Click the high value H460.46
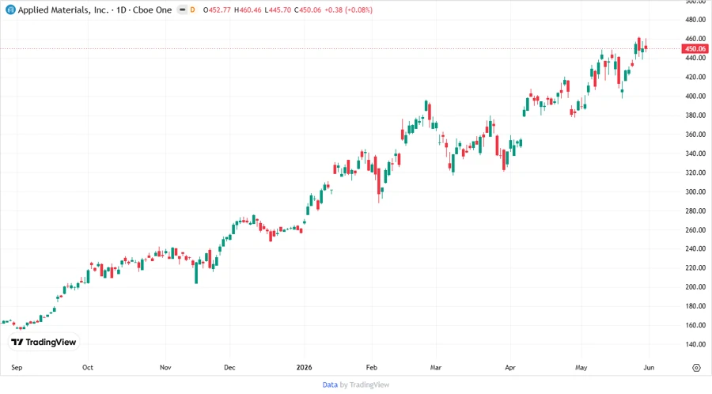This screenshot has width=712, height=394. click(x=248, y=9)
